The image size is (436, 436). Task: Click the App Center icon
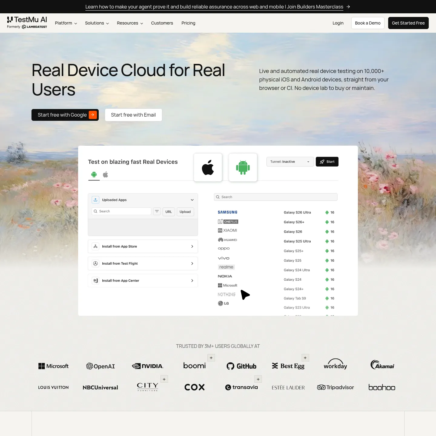point(95,281)
